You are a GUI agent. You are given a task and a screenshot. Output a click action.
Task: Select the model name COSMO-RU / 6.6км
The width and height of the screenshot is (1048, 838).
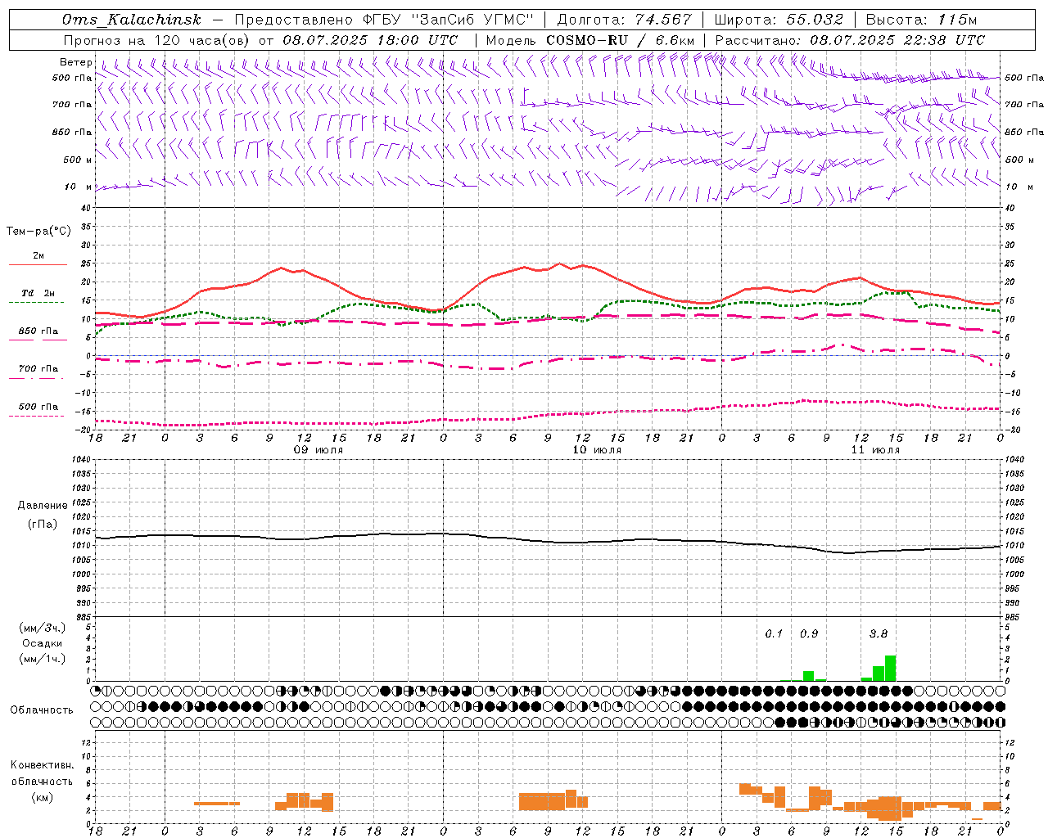(620, 40)
